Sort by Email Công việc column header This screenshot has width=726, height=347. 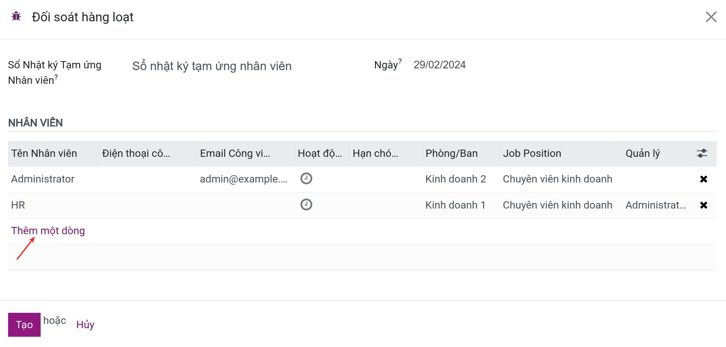(x=245, y=153)
